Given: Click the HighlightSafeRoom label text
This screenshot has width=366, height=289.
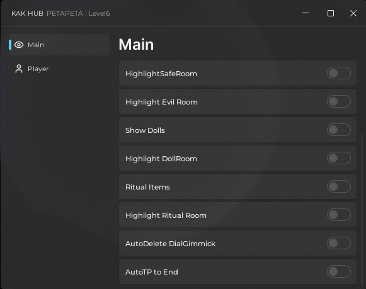Looking at the screenshot, I should click(x=161, y=74).
